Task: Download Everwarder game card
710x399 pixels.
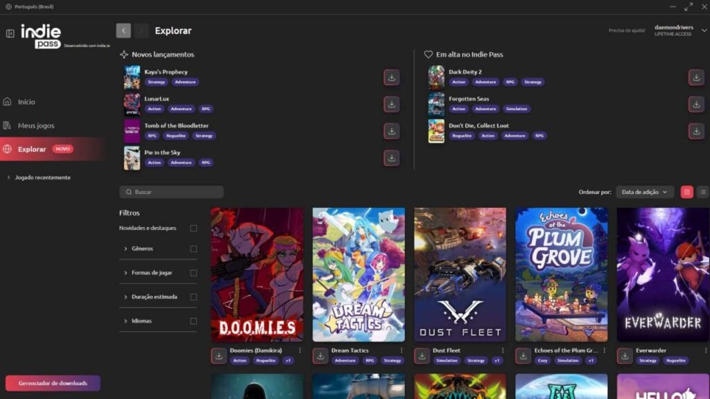Action: pos(625,355)
